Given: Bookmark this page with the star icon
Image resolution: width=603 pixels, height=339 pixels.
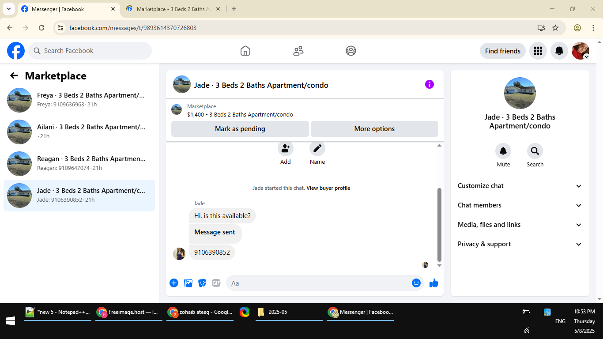Looking at the screenshot, I should tap(555, 28).
